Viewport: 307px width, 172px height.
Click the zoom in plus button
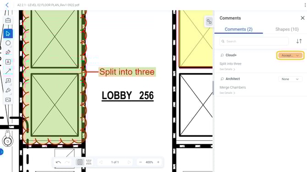pyautogui.click(x=158, y=162)
